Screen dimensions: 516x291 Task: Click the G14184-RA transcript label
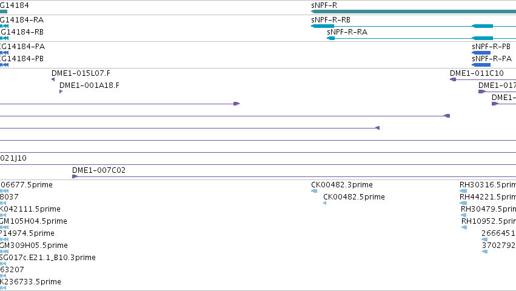22,20
